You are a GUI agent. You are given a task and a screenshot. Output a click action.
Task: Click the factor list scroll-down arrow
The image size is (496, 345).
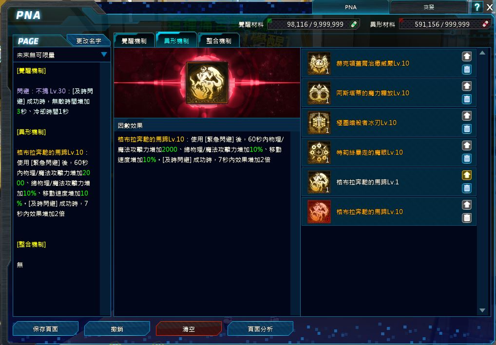(x=482, y=310)
